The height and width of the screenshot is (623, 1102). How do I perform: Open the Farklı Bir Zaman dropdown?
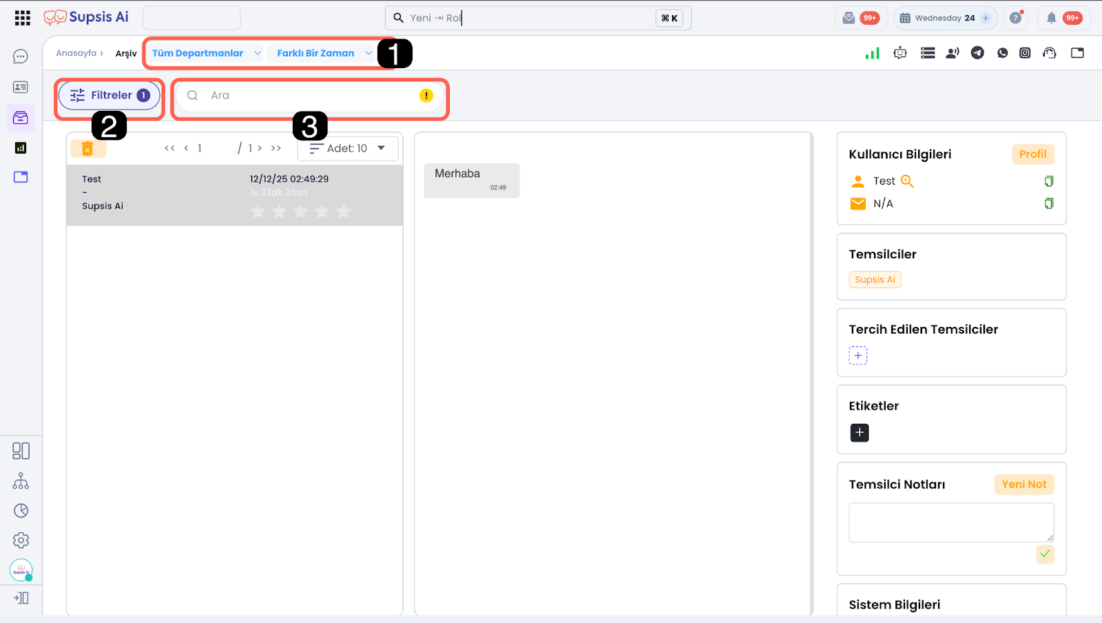[324, 53]
